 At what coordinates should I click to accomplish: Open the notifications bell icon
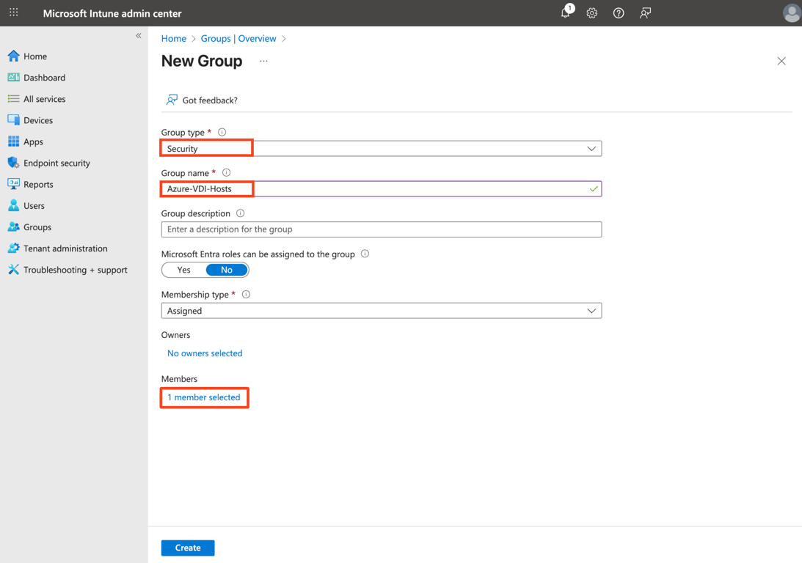coord(565,13)
